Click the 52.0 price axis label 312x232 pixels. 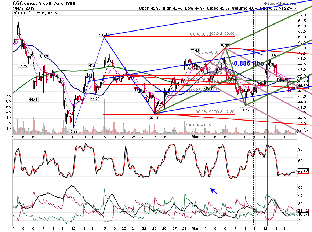[302, 15]
